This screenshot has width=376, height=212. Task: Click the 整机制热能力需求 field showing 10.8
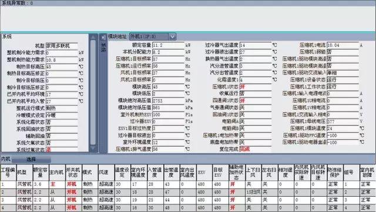62,60
